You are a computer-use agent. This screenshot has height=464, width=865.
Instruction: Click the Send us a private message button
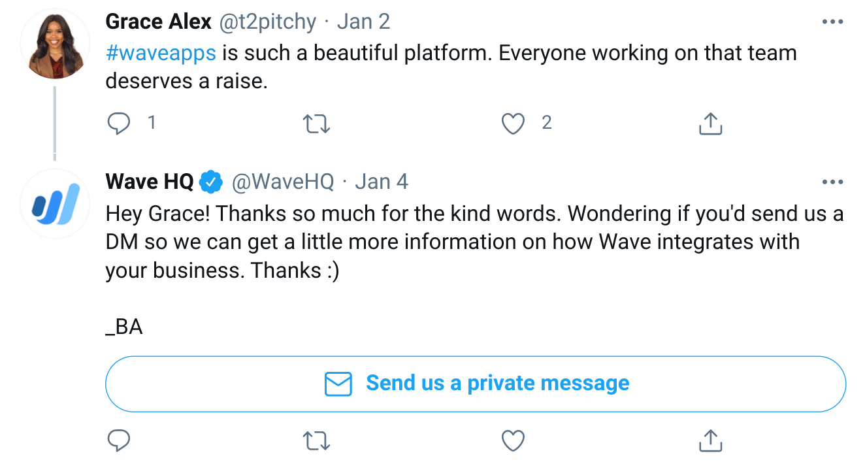click(x=475, y=384)
